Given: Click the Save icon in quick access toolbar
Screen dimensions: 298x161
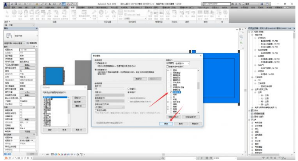Looking at the screenshot, I should tap(16, 4).
